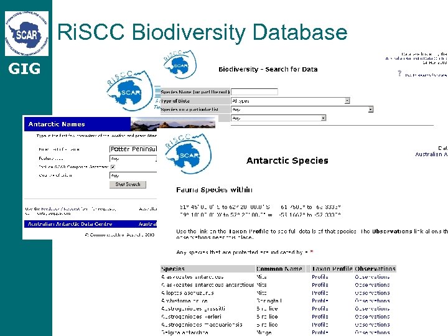Click the Observations column header

coord(375,269)
